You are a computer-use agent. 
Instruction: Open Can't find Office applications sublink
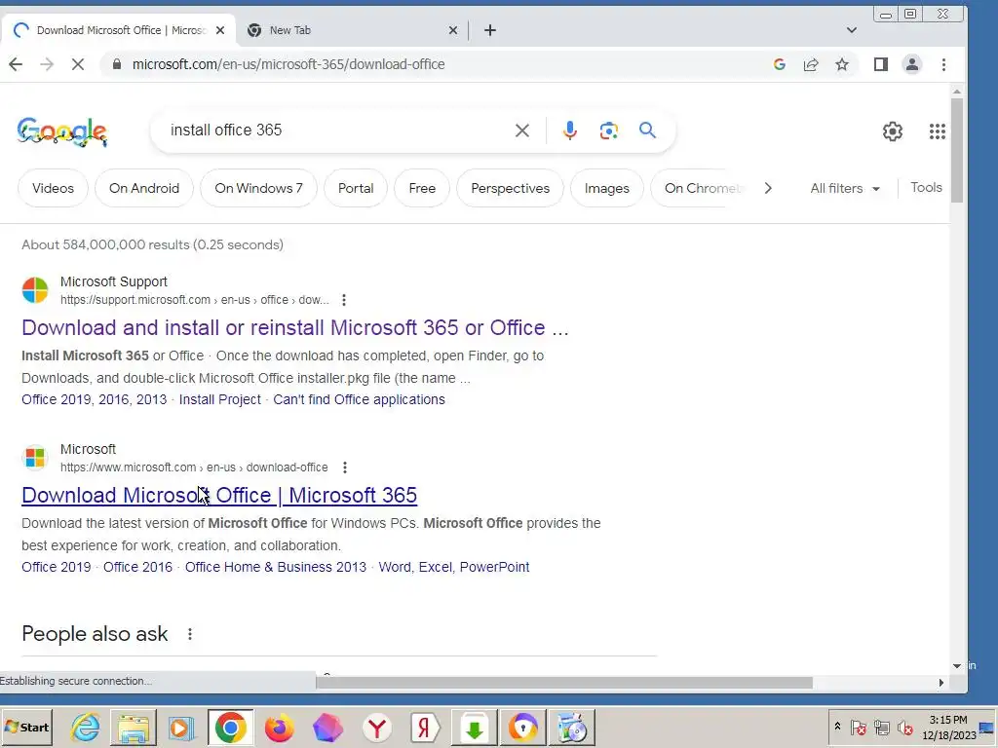[x=359, y=399]
